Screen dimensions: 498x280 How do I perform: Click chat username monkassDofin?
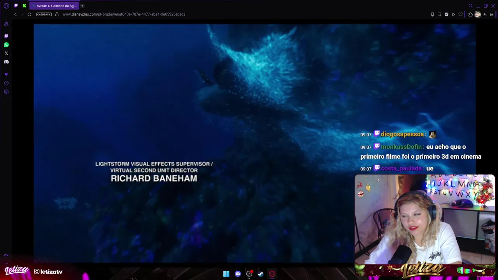point(402,147)
